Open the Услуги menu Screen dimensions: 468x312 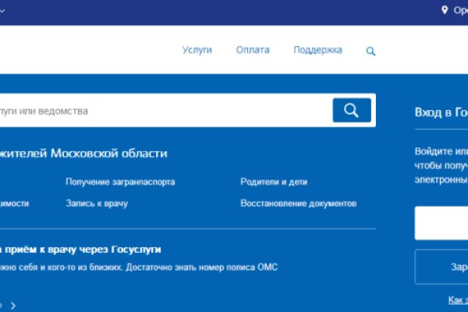(197, 50)
